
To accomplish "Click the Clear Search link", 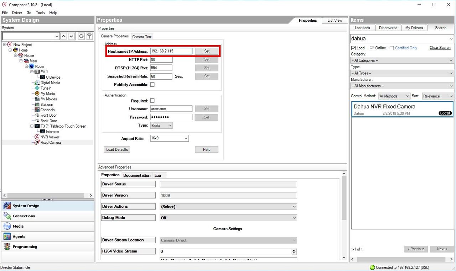I will point(440,48).
